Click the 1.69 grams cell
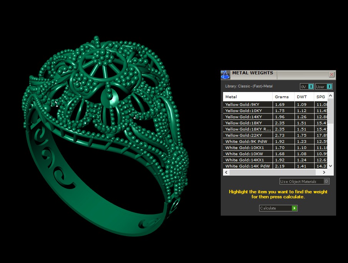Screen dimensions: 348x263 (x=284, y=104)
